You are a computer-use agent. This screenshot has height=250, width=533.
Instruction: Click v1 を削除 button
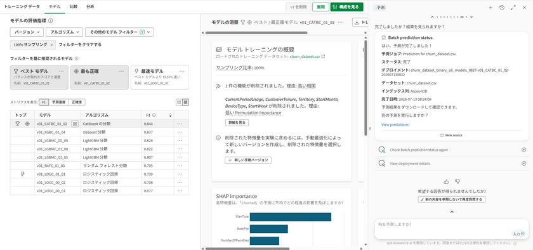pyautogui.click(x=299, y=7)
